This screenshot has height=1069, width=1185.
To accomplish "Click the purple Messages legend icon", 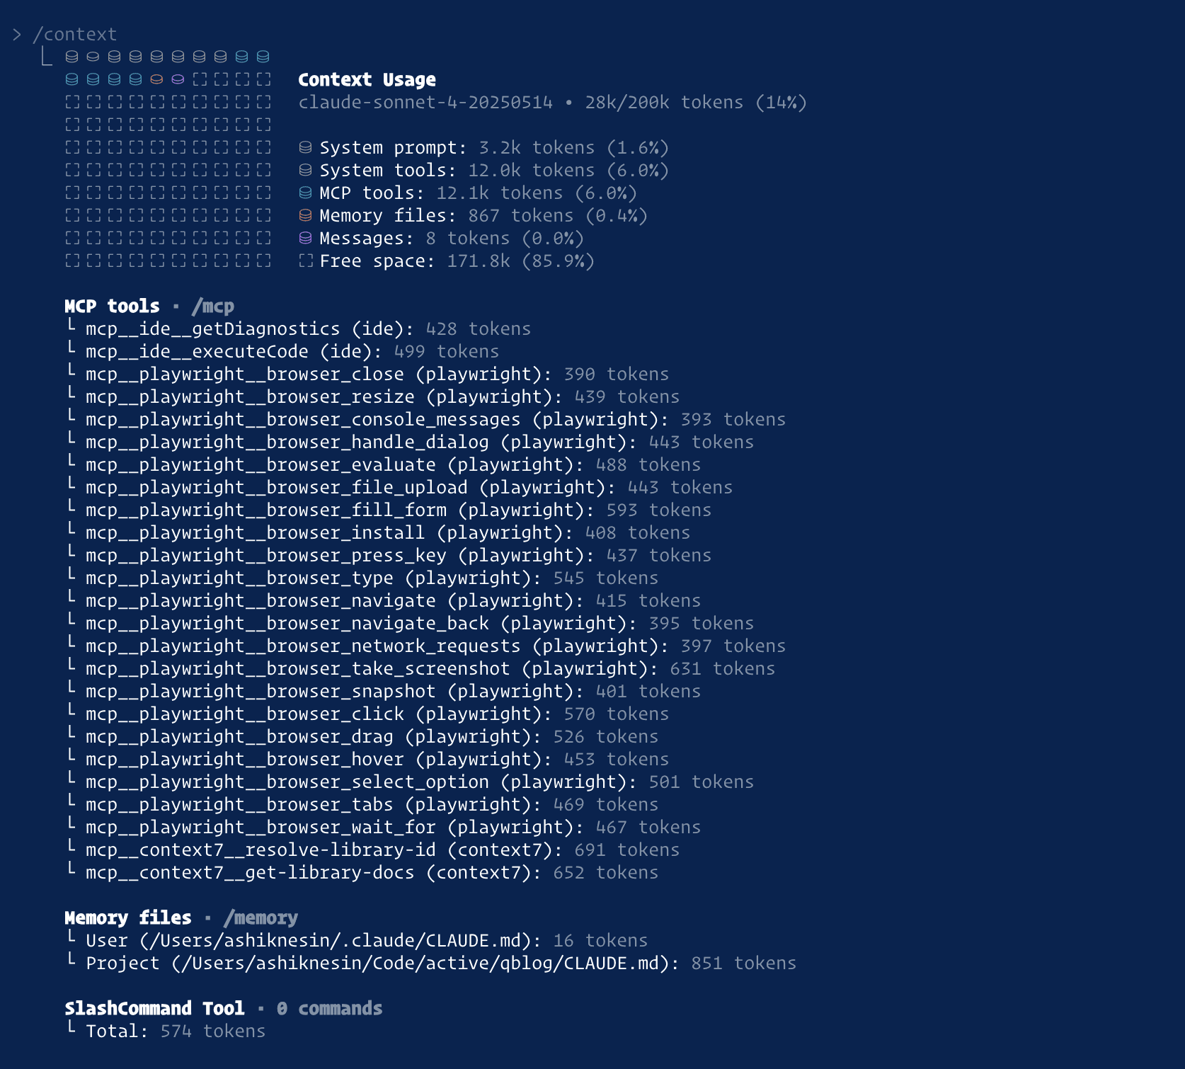I will [x=305, y=238].
